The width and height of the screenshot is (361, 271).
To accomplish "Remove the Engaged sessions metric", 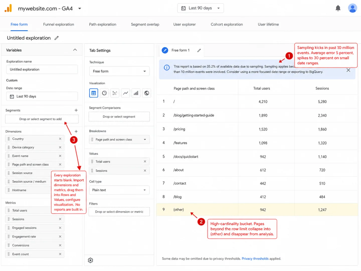I will tap(60, 228).
